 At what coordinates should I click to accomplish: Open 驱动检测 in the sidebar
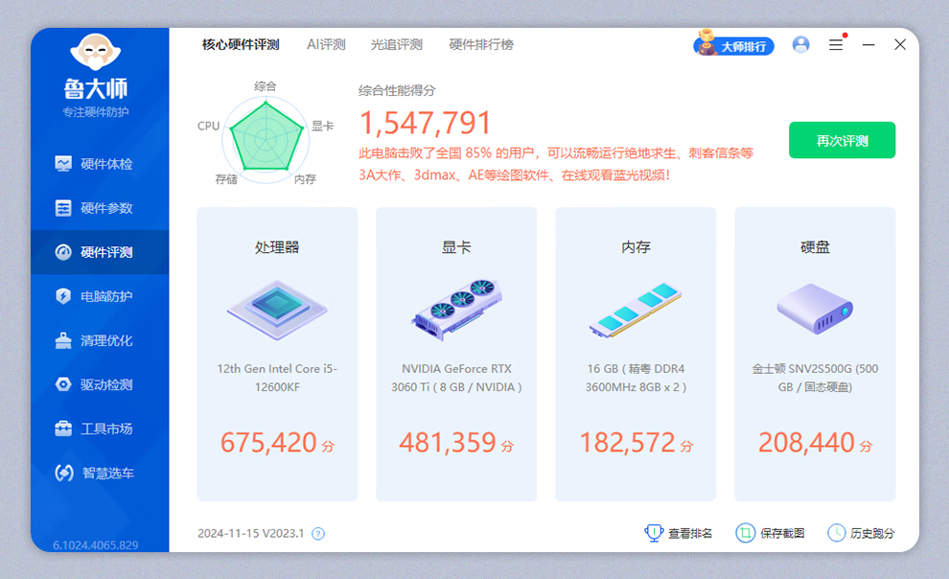tap(100, 384)
